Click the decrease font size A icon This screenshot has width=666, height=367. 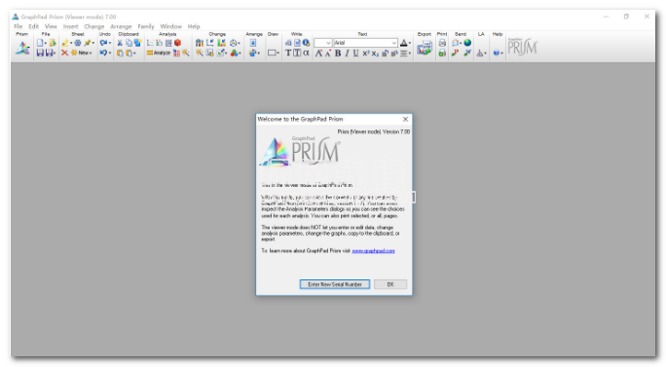pos(328,54)
